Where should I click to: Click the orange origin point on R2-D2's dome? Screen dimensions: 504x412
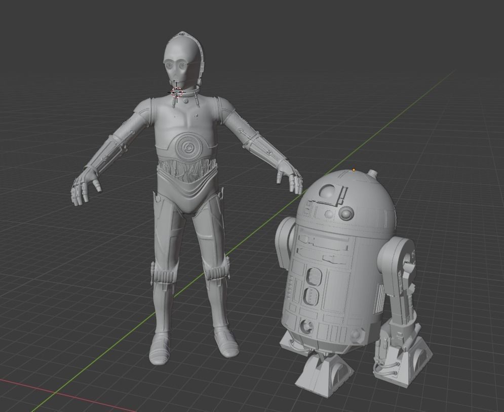pyautogui.click(x=354, y=170)
